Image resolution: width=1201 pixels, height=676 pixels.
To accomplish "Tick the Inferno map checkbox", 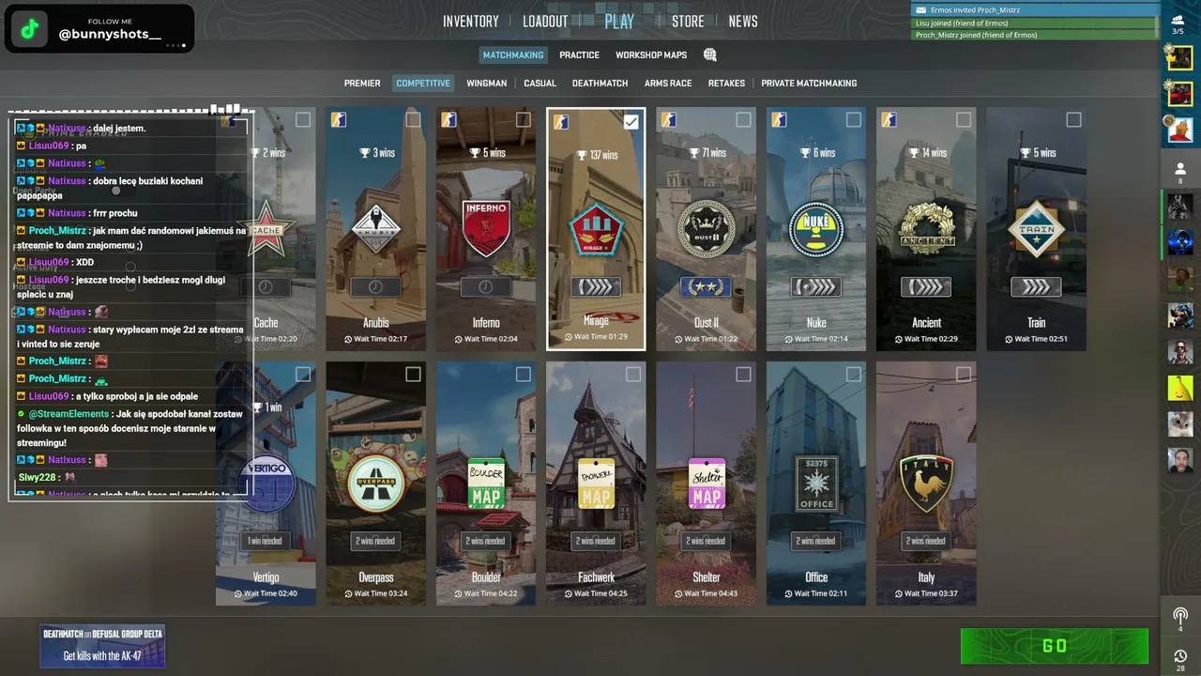I will point(523,119).
